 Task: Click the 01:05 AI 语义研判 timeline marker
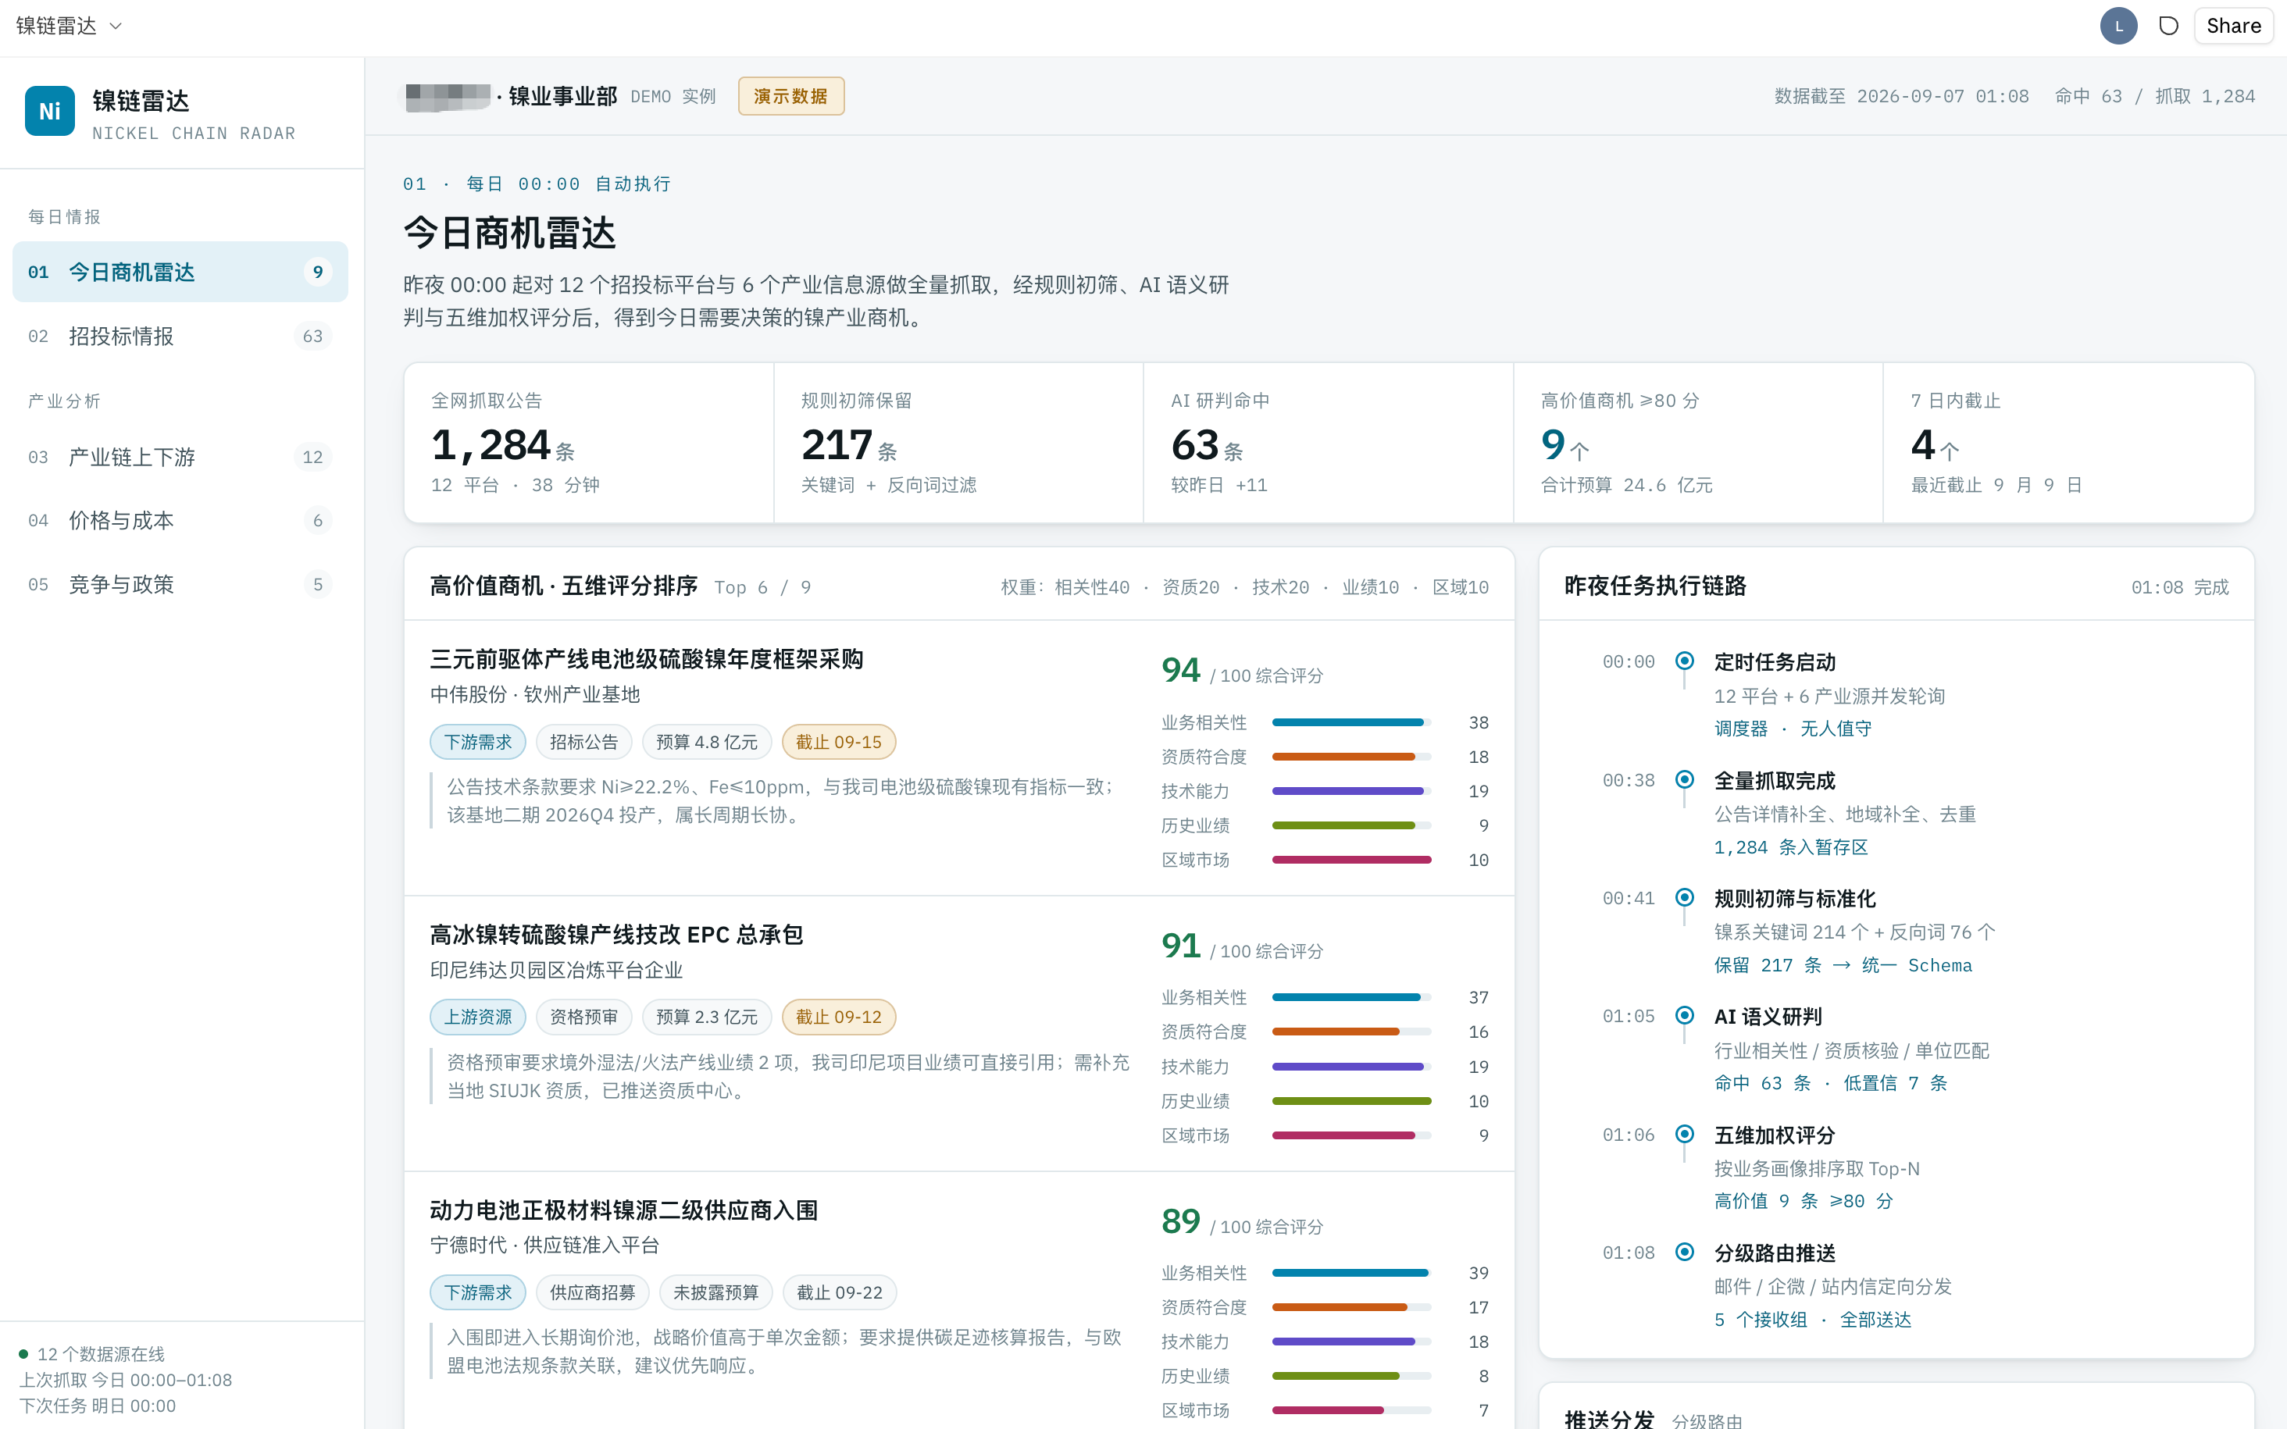[x=1684, y=1015]
